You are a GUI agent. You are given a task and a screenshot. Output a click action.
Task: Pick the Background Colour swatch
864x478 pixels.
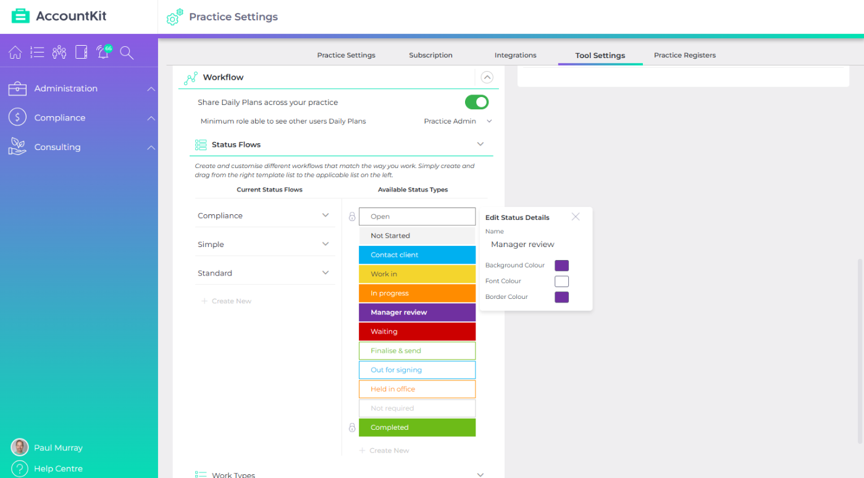click(561, 266)
